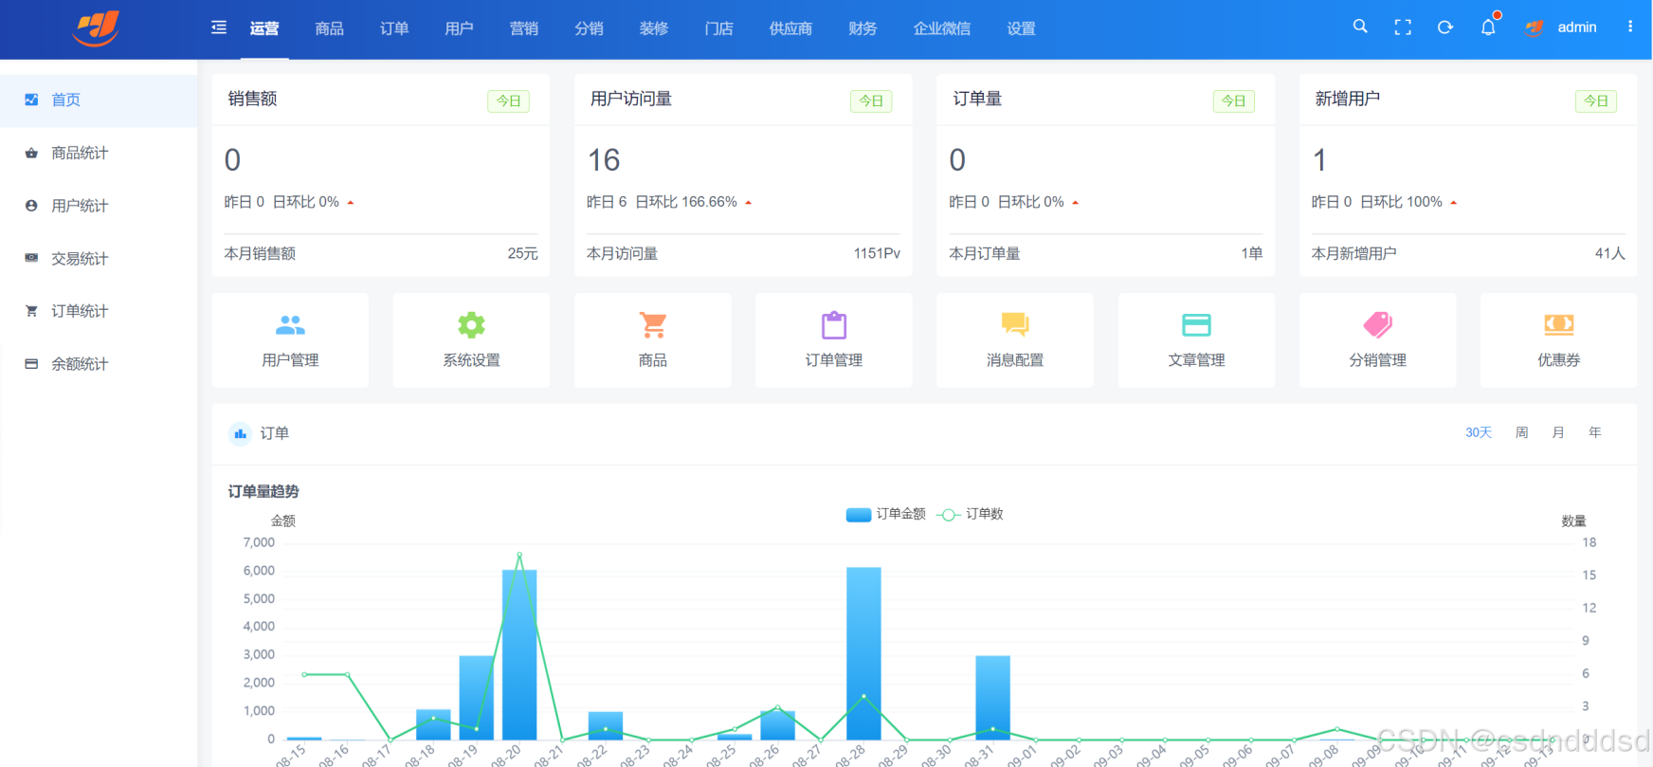Select the 周 range option
The width and height of the screenshot is (1653, 767).
[1521, 432]
